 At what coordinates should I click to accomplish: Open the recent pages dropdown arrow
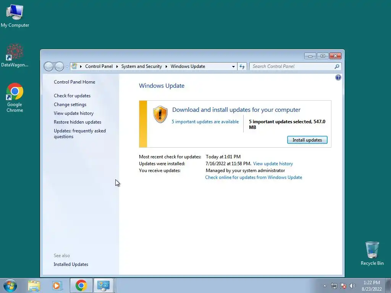point(67,66)
